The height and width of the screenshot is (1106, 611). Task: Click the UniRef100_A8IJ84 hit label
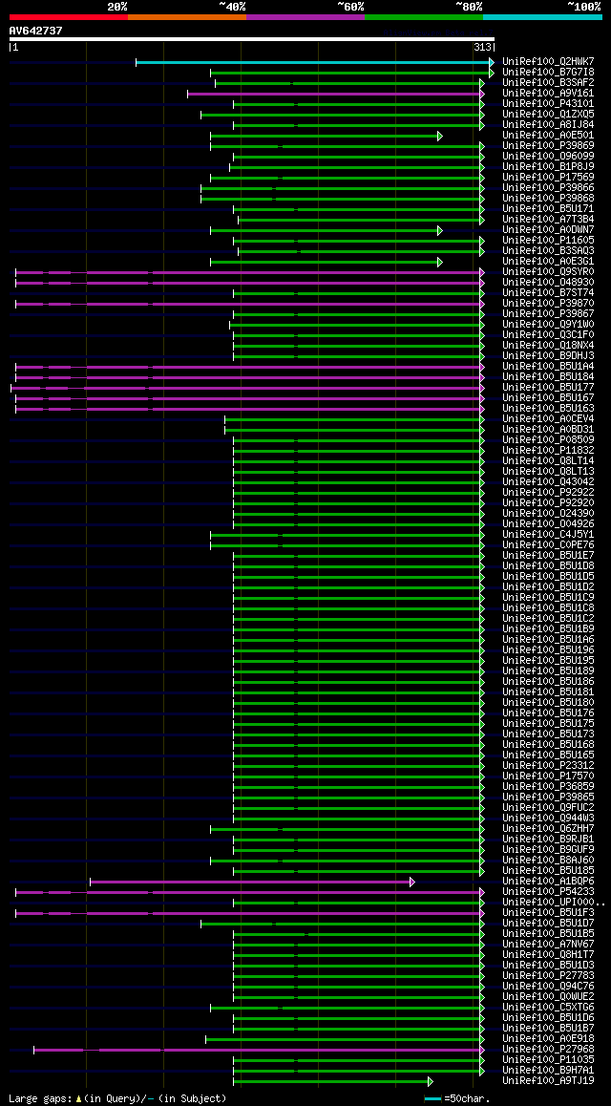[x=548, y=125]
